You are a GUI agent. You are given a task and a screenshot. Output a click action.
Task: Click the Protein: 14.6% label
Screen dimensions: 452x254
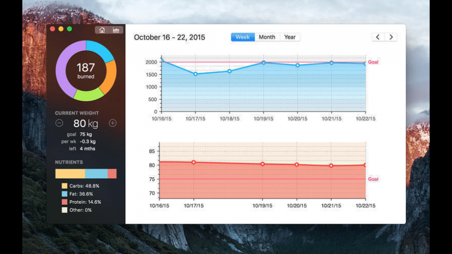[x=85, y=202]
